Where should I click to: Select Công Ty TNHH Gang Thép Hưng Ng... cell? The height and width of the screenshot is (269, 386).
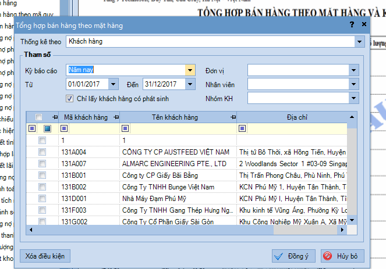coord(178,210)
